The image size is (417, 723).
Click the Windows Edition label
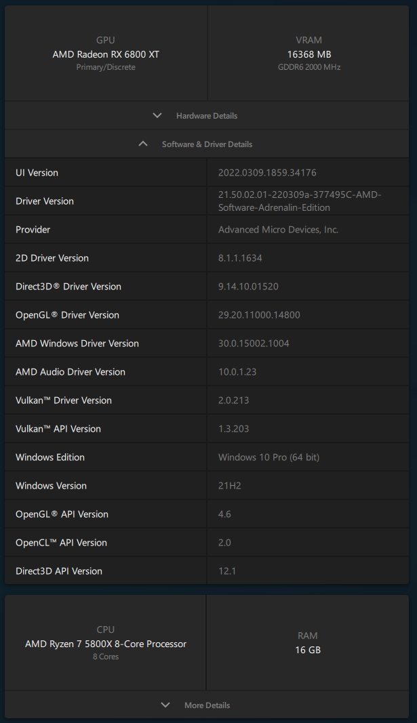49,457
